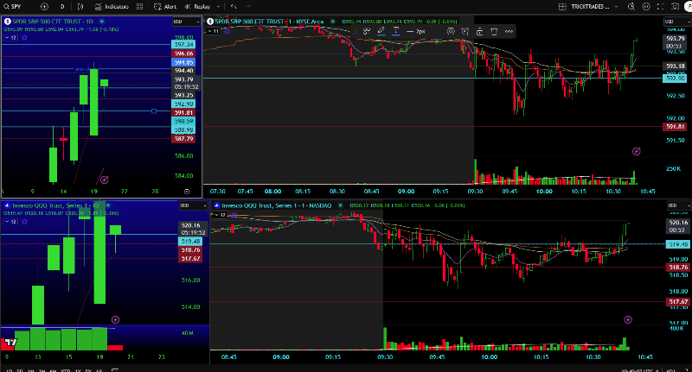Click SPDR S&P 500 ETF TRUST 1D title

[53, 21]
